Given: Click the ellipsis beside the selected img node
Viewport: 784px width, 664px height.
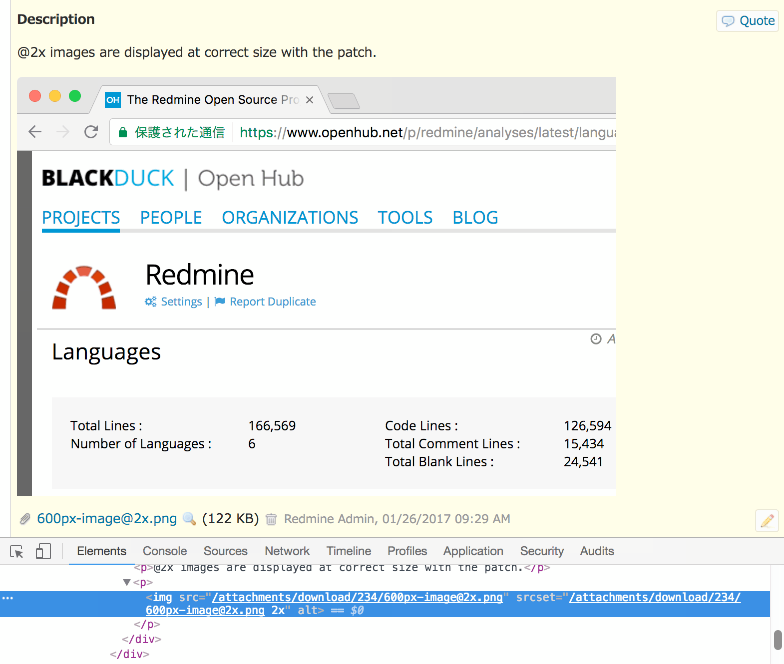Looking at the screenshot, I should point(7,598).
